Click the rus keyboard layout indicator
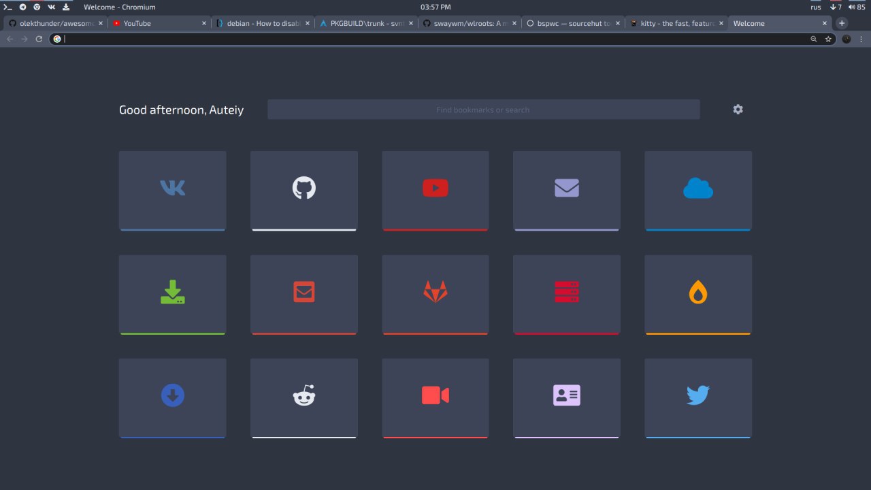This screenshot has height=490, width=871. [x=815, y=7]
